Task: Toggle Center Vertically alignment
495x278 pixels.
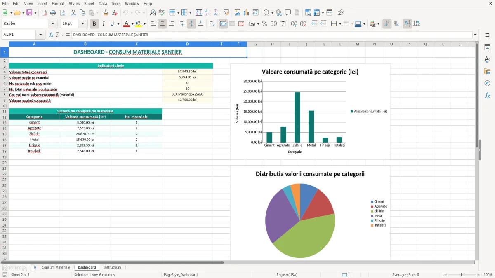Action: click(x=191, y=24)
